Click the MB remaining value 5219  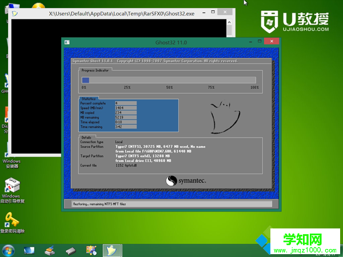pos(126,117)
